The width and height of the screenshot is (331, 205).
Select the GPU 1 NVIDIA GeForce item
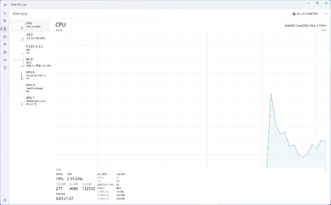point(30,101)
